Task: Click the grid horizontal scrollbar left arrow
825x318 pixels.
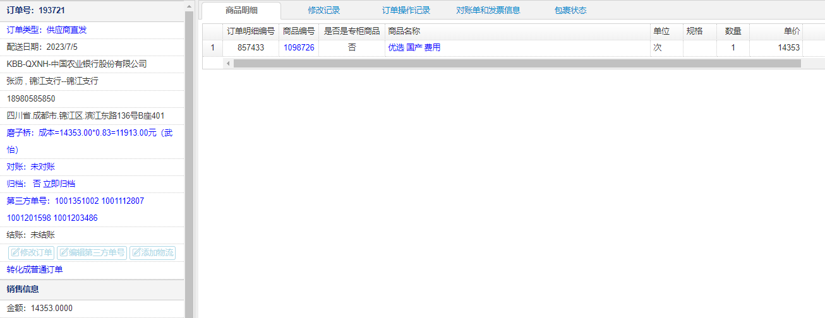Action: [228, 63]
